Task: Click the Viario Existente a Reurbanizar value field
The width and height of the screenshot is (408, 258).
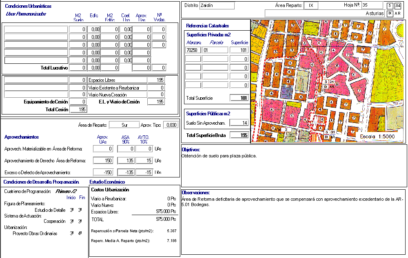Action: (x=156, y=88)
